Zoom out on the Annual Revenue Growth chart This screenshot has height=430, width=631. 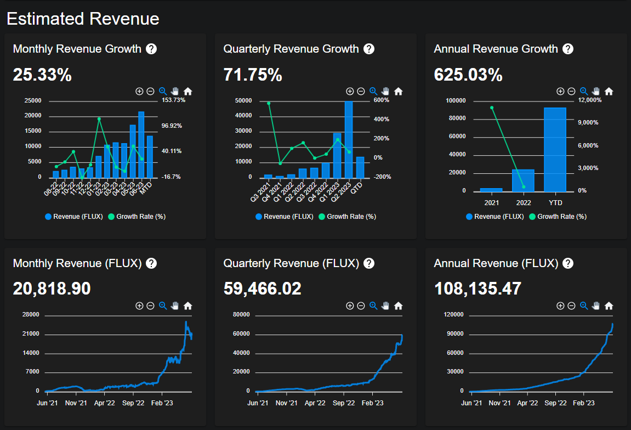click(x=571, y=92)
